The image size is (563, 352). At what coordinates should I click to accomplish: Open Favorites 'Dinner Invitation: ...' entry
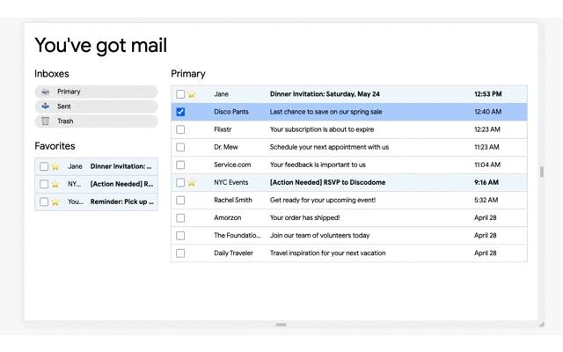[121, 166]
